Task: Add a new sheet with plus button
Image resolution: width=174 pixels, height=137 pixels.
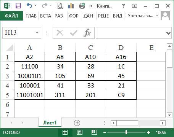Action: pyautogui.click(x=77, y=123)
